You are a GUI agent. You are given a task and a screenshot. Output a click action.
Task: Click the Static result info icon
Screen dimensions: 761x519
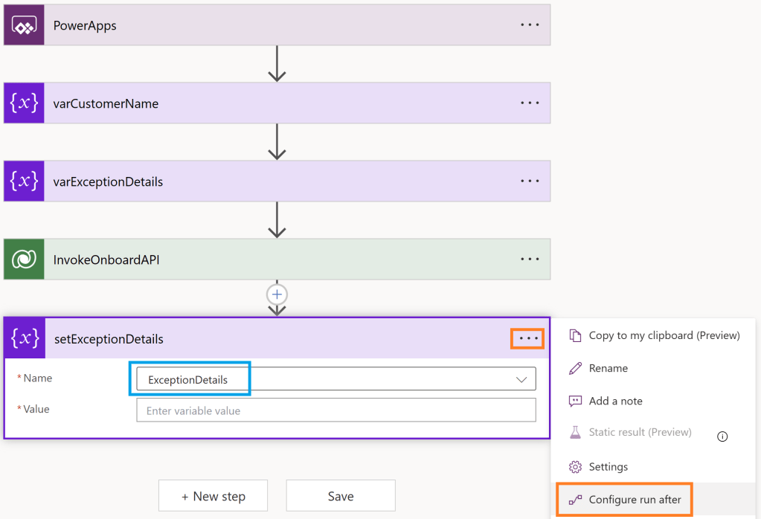coord(722,436)
